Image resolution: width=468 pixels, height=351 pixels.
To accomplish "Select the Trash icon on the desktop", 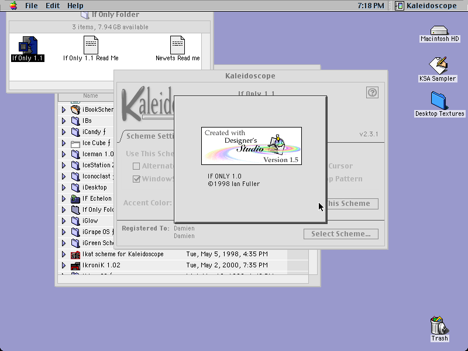I will tap(439, 325).
